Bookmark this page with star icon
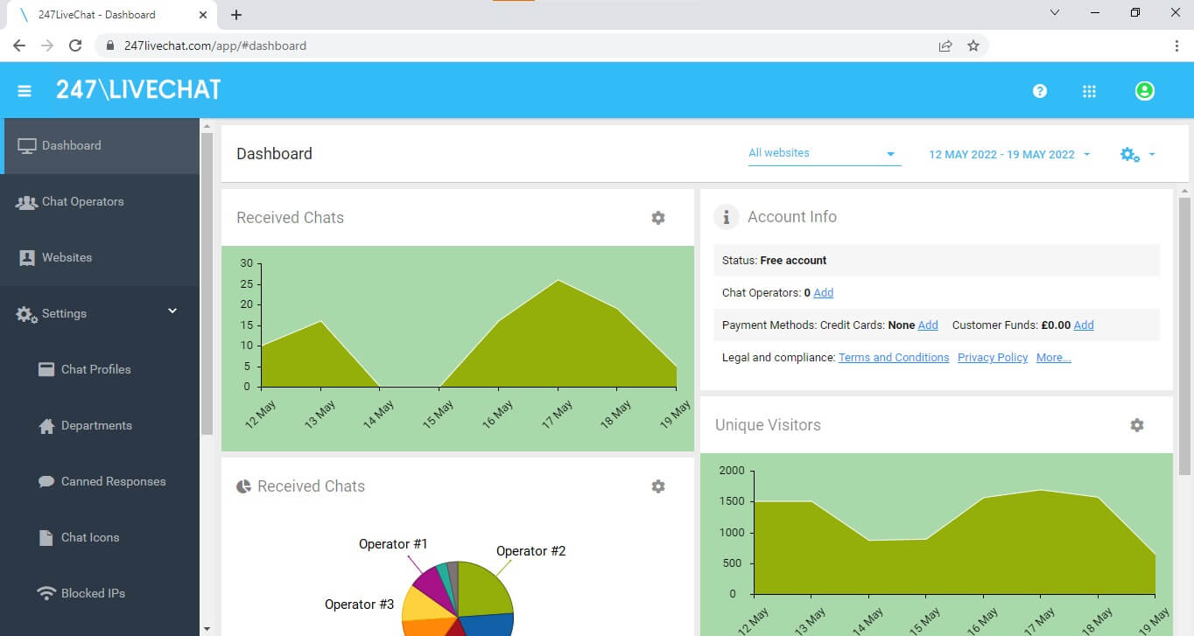Image resolution: width=1194 pixels, height=636 pixels. tap(973, 45)
